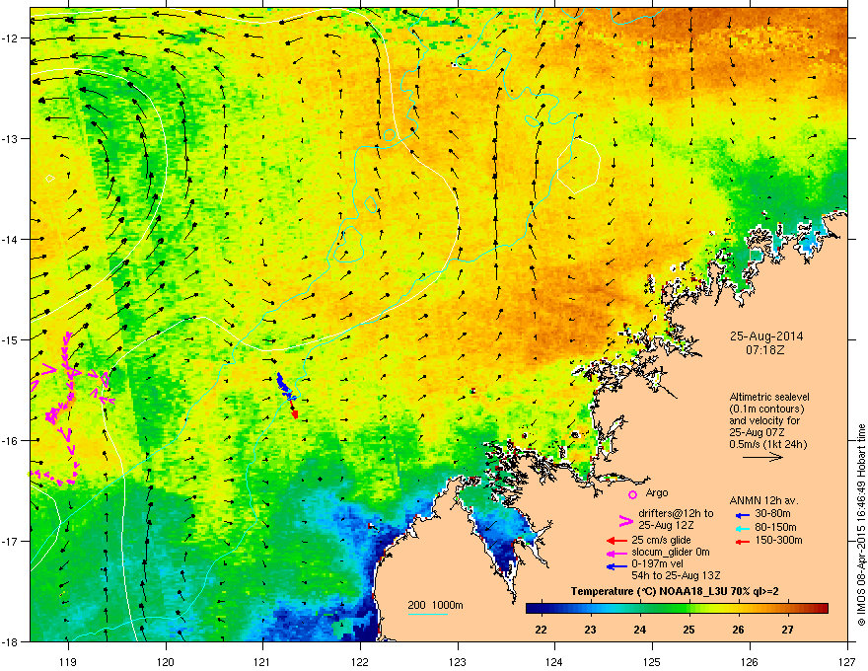Viewport: 868px width, 671px height.
Task: Click the colorbar tick label '22'
Action: coord(542,630)
